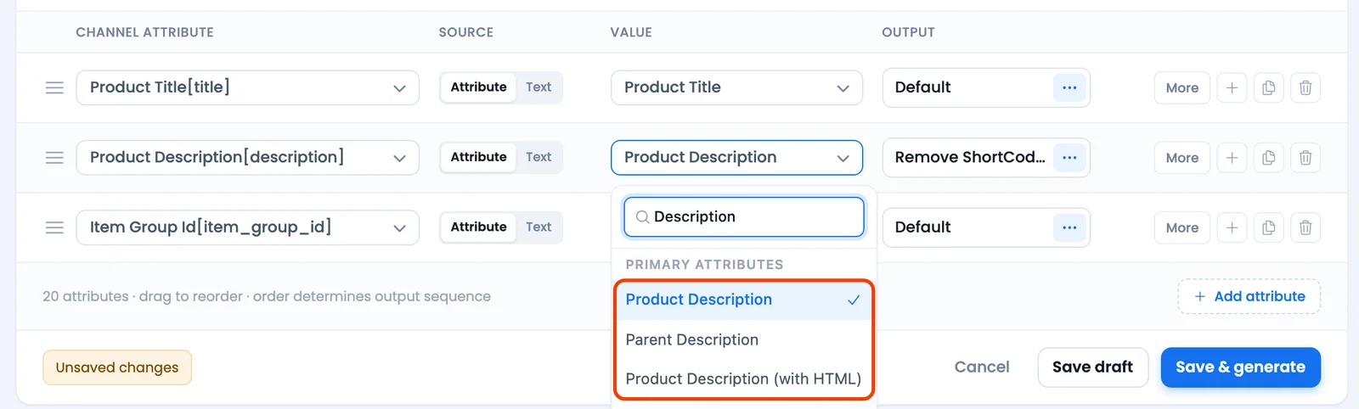Click the Unsaved changes badge
Viewport: 1359px width, 409px height.
click(x=117, y=367)
